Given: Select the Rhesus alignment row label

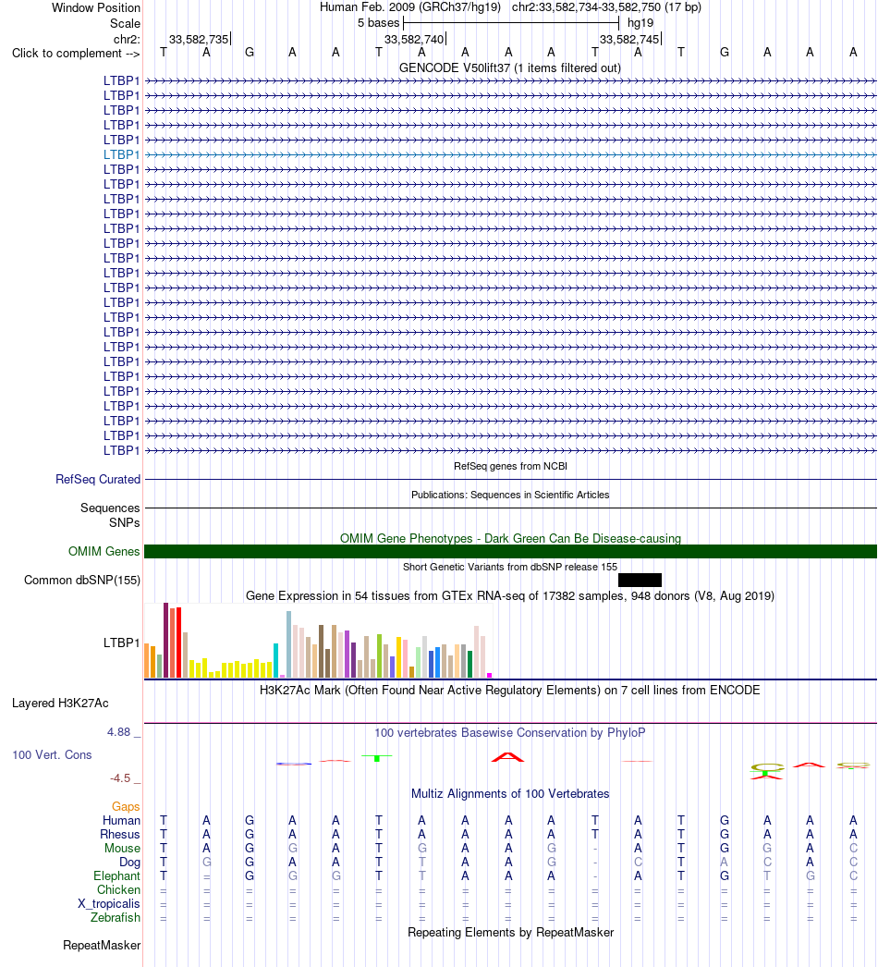Looking at the screenshot, I should pyautogui.click(x=120, y=835).
